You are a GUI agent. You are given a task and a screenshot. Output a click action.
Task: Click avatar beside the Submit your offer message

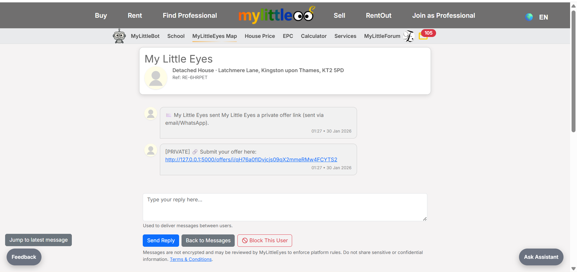click(x=151, y=150)
